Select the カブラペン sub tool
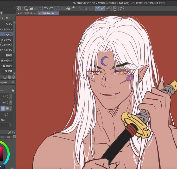177x169 pixels. click(x=6, y=40)
